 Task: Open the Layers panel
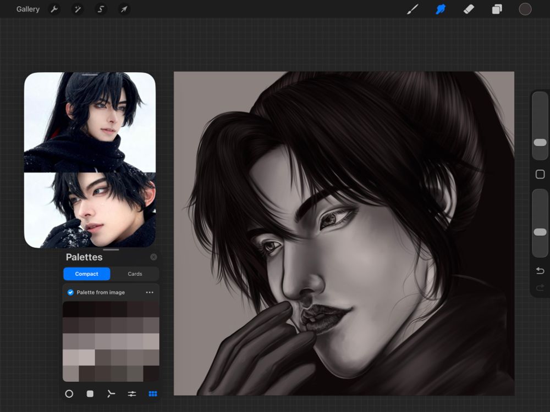(x=497, y=9)
